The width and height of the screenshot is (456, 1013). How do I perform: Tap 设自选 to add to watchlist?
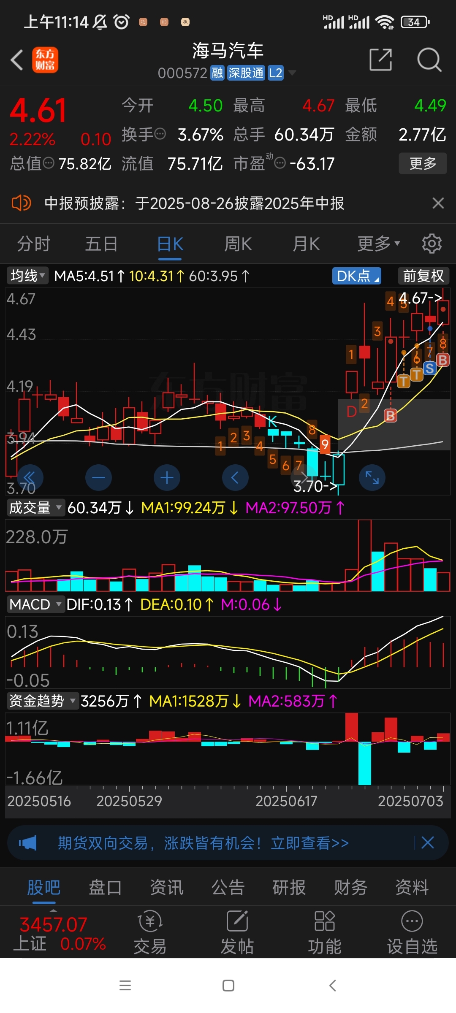coord(412,932)
